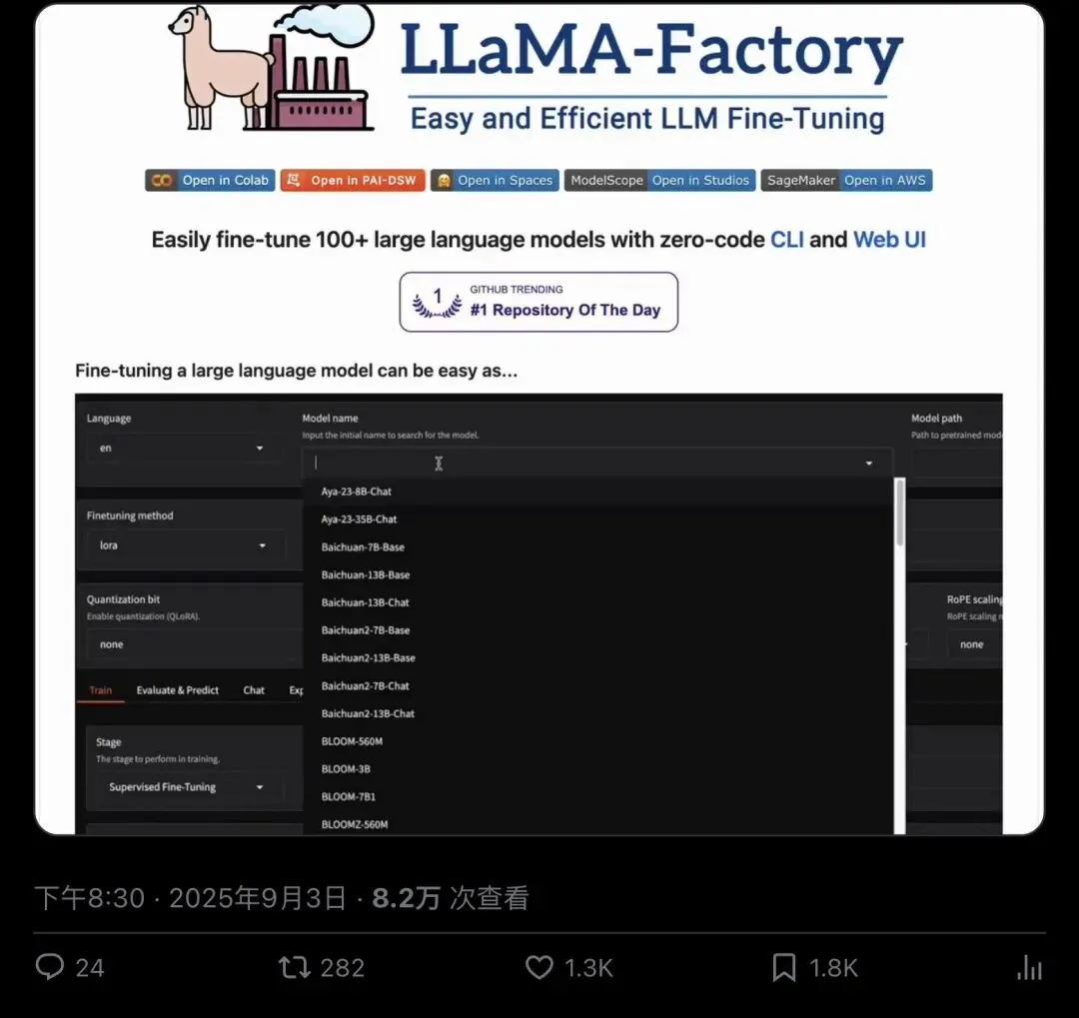This screenshot has height=1018, width=1079.
Task: Click the Open in Colab badge
Action: pos(210,181)
